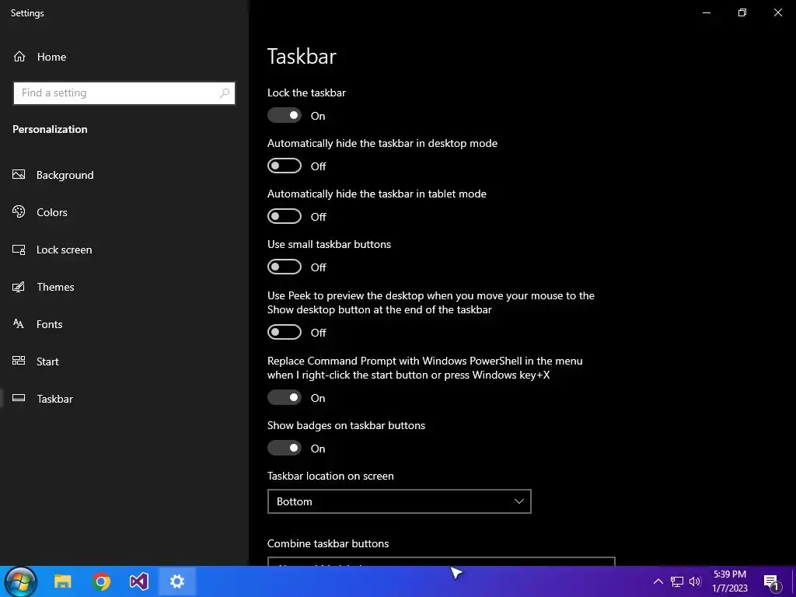
Task: Click the Home icon in sidebar
Action: [x=19, y=56]
